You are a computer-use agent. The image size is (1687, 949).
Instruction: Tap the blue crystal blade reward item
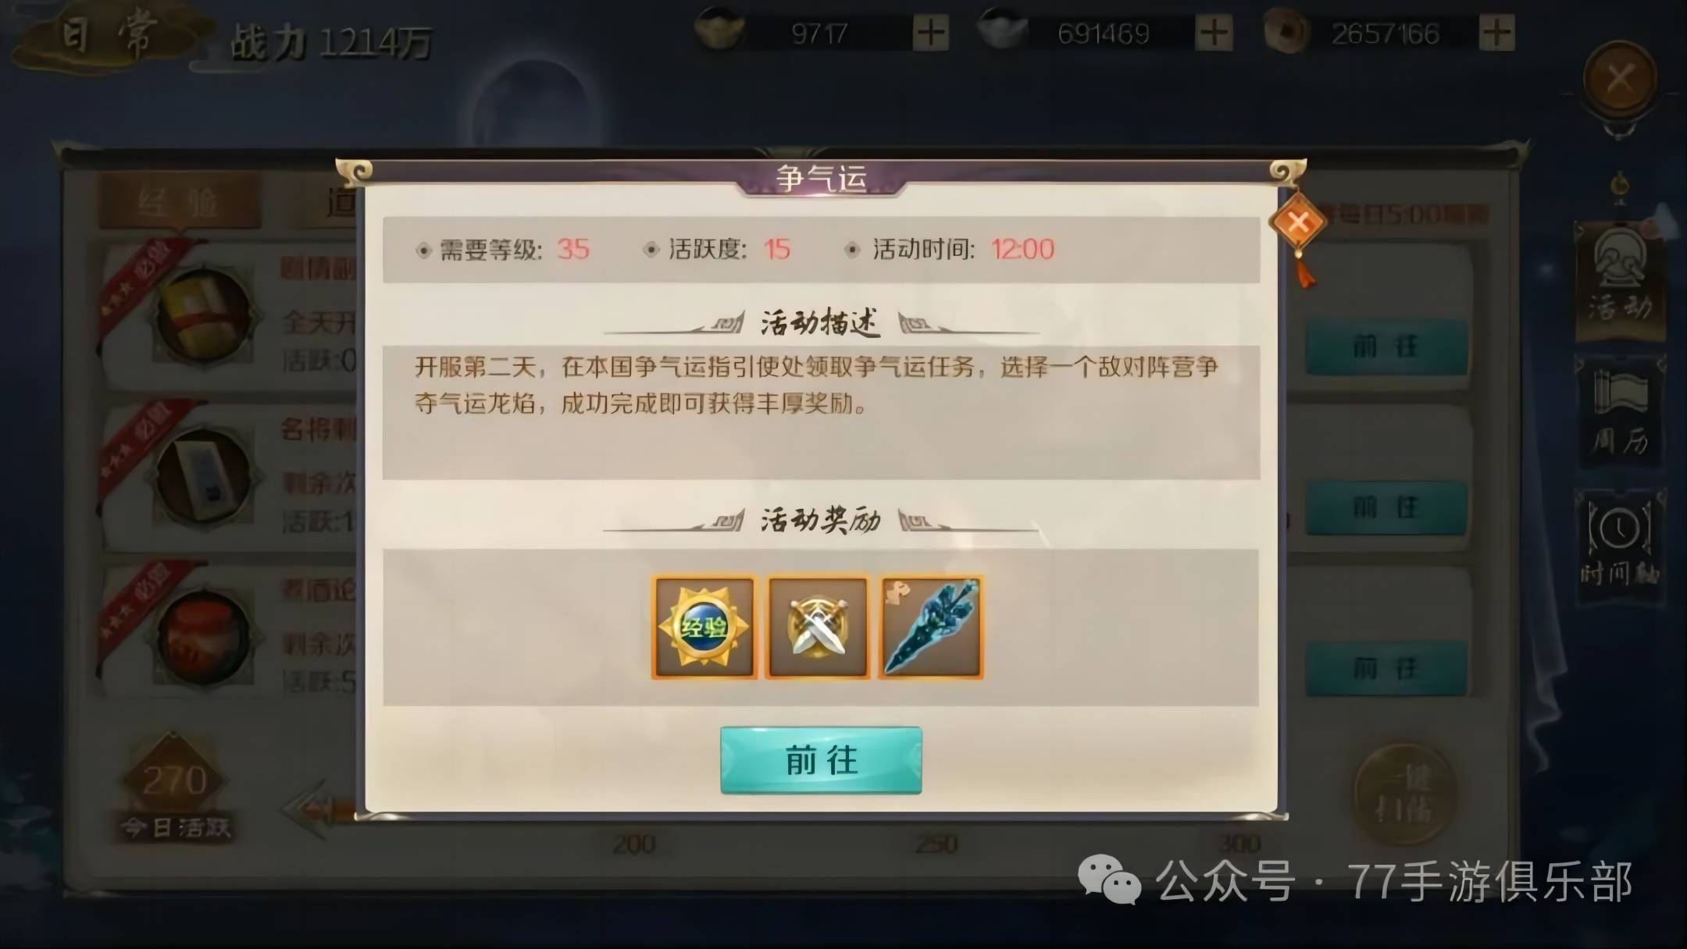point(931,627)
